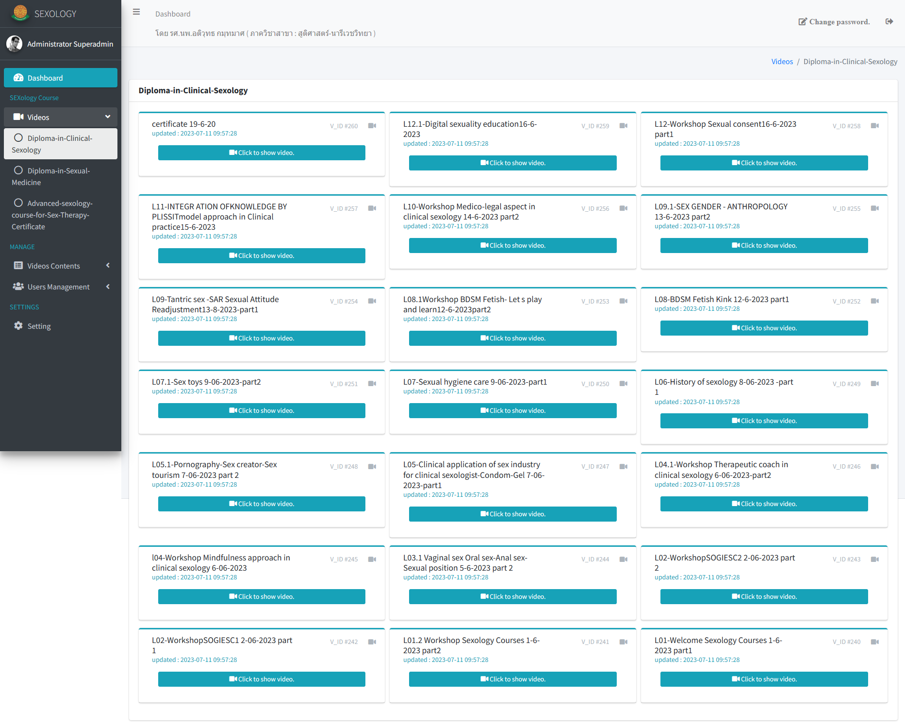
Task: Open the Dashboard menu item
Action: (61, 78)
